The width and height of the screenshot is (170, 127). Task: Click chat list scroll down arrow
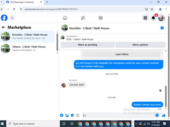(57, 53)
